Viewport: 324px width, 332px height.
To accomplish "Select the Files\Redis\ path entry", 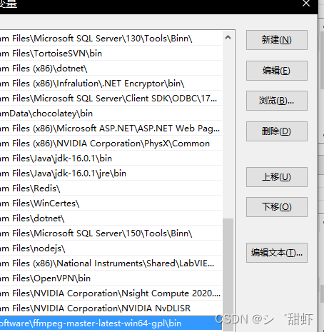I will pyautogui.click(x=111, y=188).
